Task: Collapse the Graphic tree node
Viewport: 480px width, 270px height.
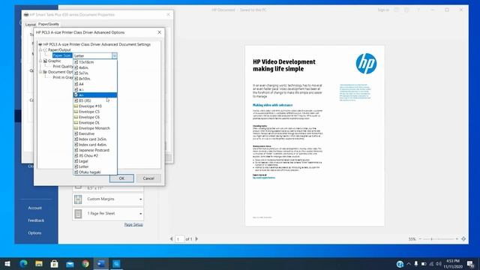Action: click(x=40, y=61)
